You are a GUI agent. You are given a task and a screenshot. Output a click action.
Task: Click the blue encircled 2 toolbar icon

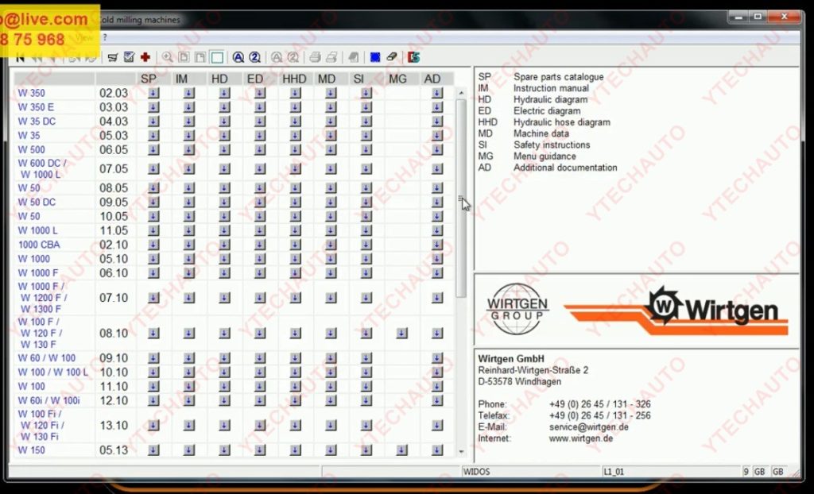254,57
